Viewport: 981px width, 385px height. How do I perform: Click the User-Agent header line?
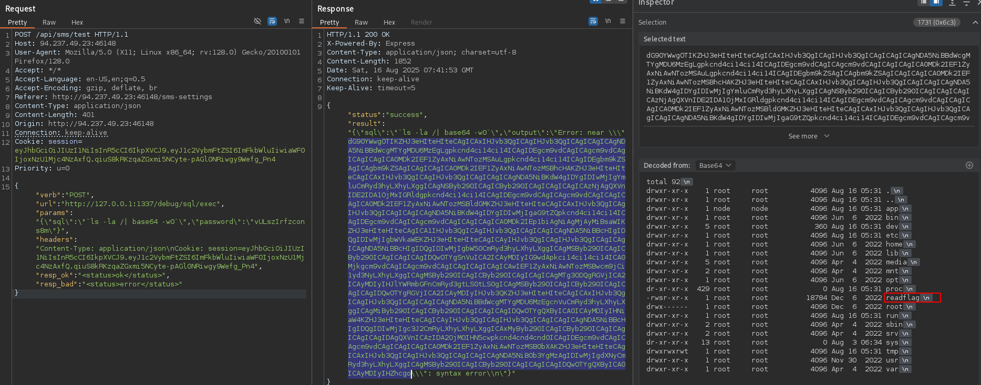[158, 57]
